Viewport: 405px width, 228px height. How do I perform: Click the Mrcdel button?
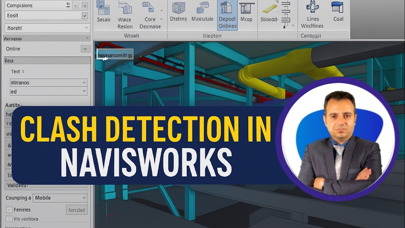pos(77,210)
